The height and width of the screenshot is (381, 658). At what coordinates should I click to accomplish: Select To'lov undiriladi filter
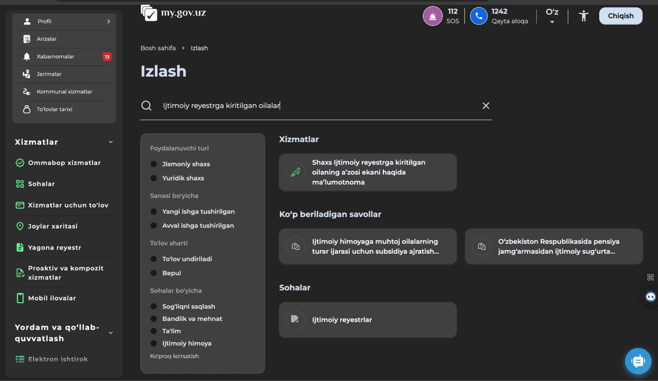click(x=154, y=259)
